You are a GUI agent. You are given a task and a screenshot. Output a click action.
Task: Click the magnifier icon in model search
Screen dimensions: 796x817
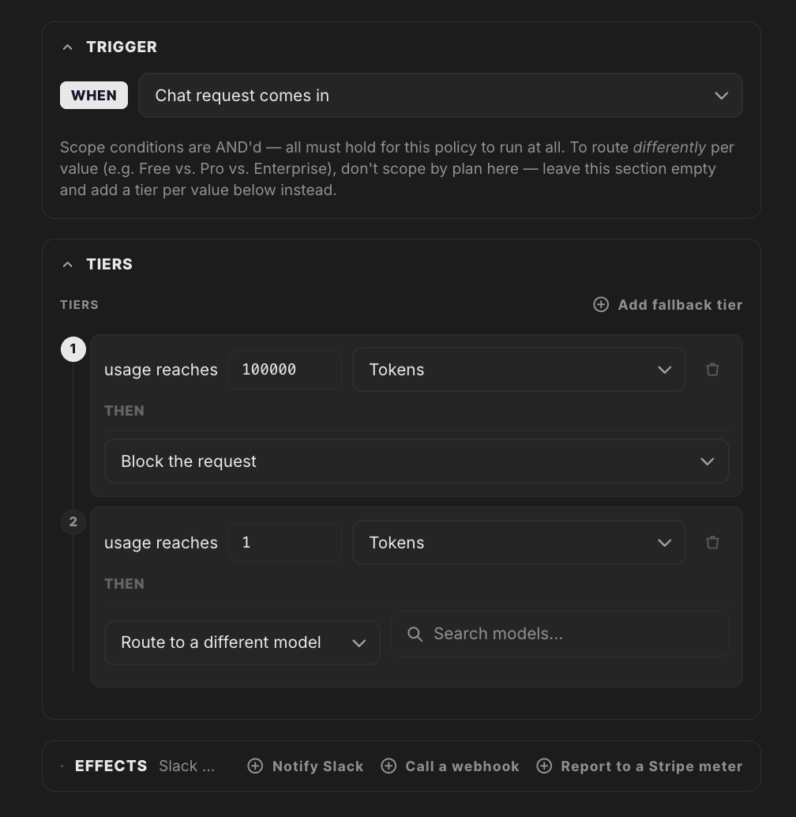415,634
